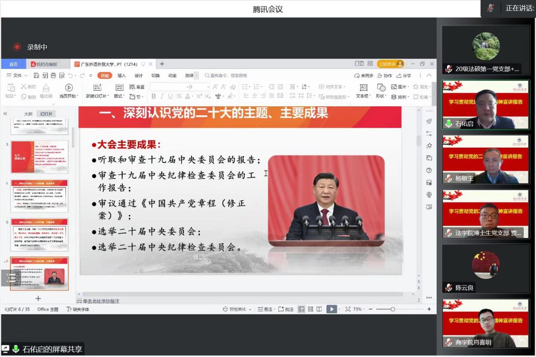Expand the 版式 layout dropdown
This screenshot has height=357, width=536.
[120, 96]
